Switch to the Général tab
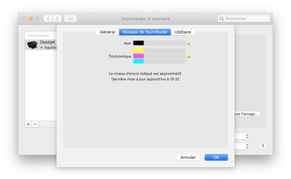 [x=107, y=32]
